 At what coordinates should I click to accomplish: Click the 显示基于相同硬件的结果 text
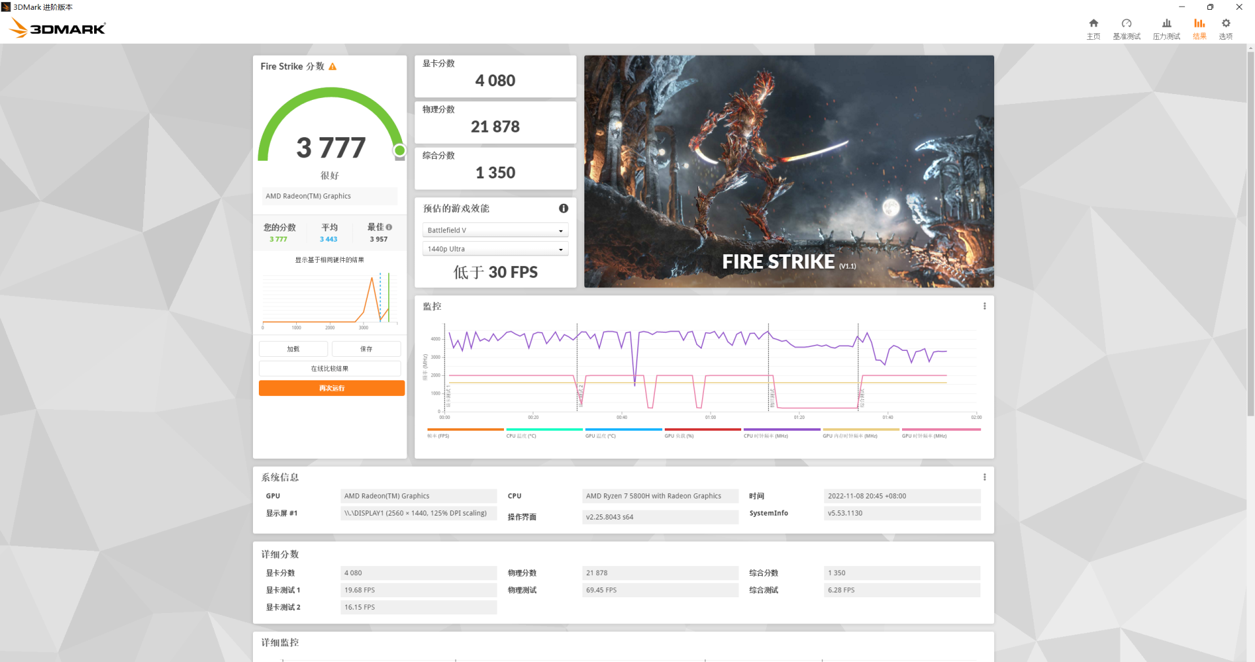(329, 260)
